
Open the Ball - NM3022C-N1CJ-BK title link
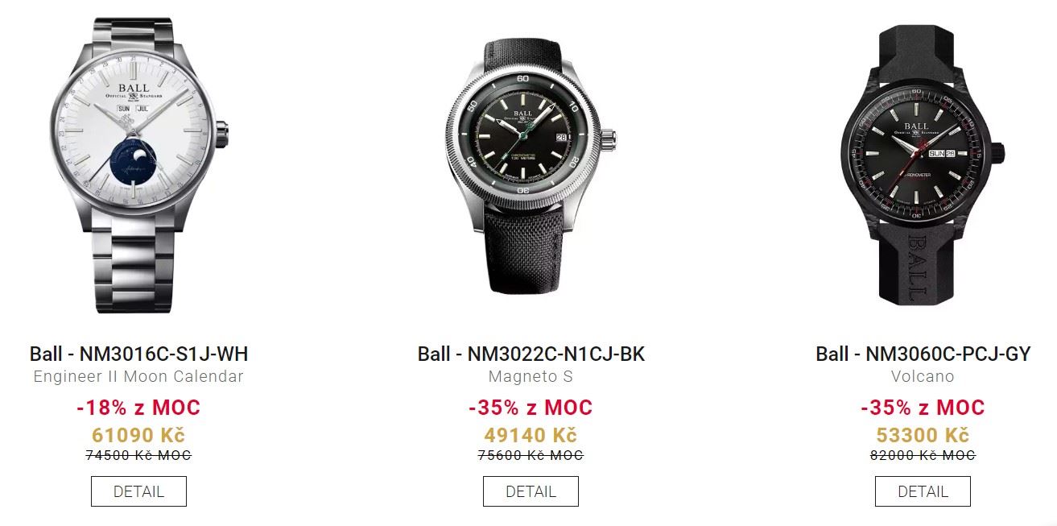(531, 354)
